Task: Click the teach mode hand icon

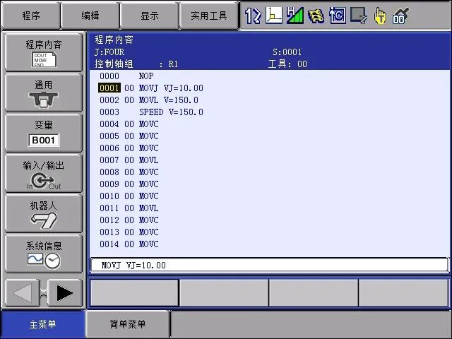Action: pyautogui.click(x=380, y=15)
